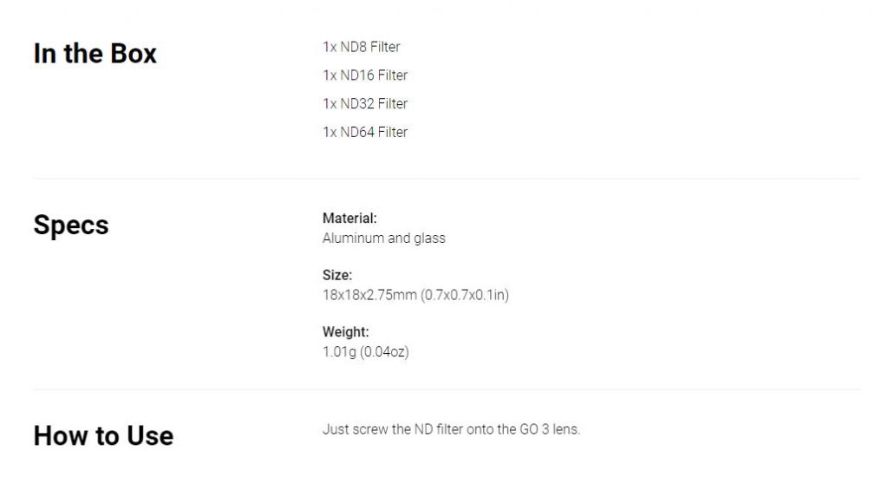Screen dimensions: 888x484
Task: Click the '1x ND64 Filter' text
Action: [x=365, y=132]
